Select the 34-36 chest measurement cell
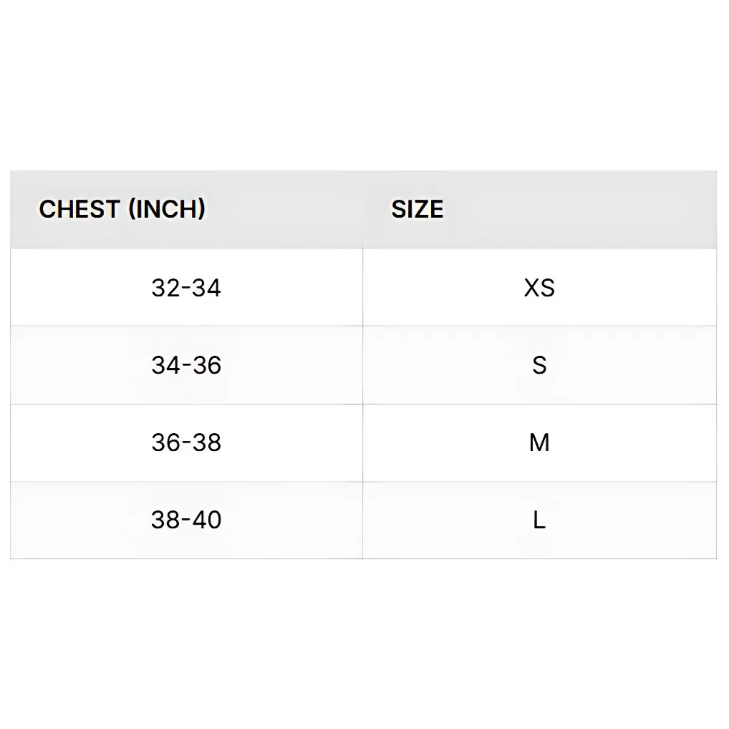This screenshot has height=729, width=729. (186, 365)
